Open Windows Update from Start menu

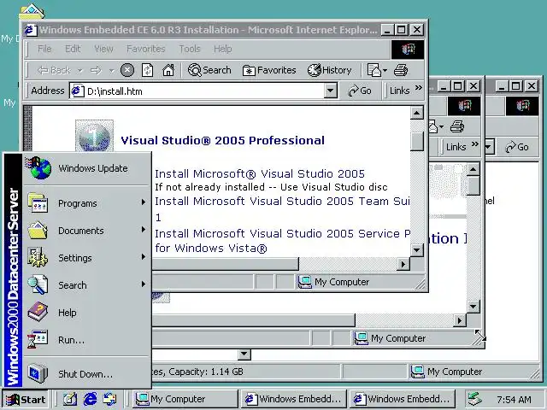point(86,168)
